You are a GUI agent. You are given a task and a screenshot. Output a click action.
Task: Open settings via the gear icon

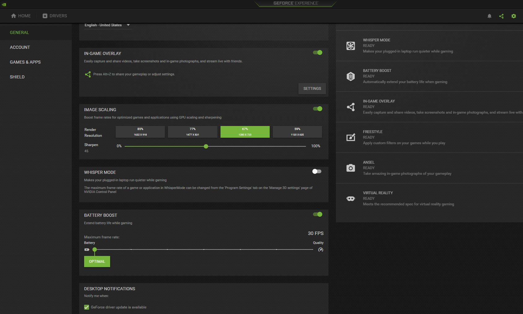pos(514,16)
